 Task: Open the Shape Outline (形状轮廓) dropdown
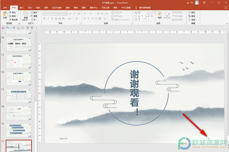click(178, 16)
